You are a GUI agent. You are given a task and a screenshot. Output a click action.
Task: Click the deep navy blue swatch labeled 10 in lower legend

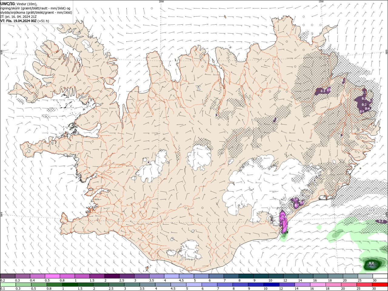pyautogui.click(x=271, y=285)
